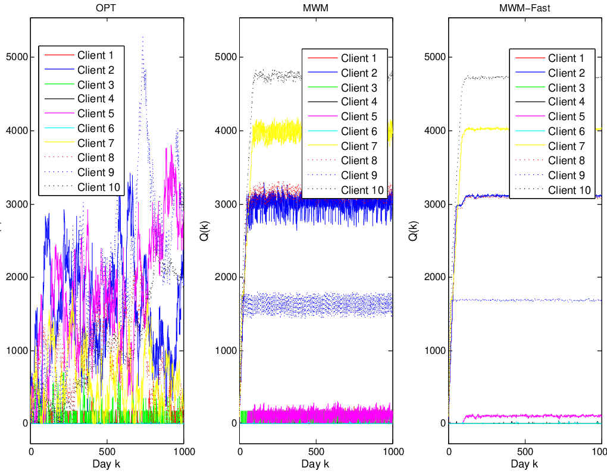607x474 pixels.
Task: Select Client 9 label in OPT legend
Action: click(96, 172)
